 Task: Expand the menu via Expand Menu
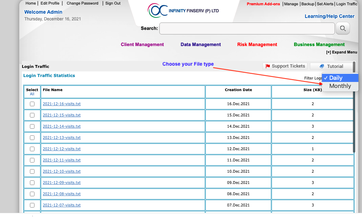[341, 52]
